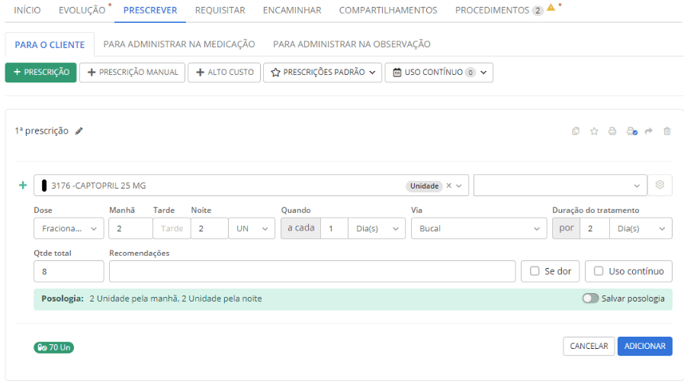
Task: Expand the CAPTOPRIL medication dropdown arrow
Action: [459, 186]
